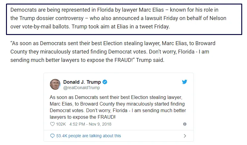Open Donald Trump's profile avatar photo
247x145 pixels.
click(55, 84)
